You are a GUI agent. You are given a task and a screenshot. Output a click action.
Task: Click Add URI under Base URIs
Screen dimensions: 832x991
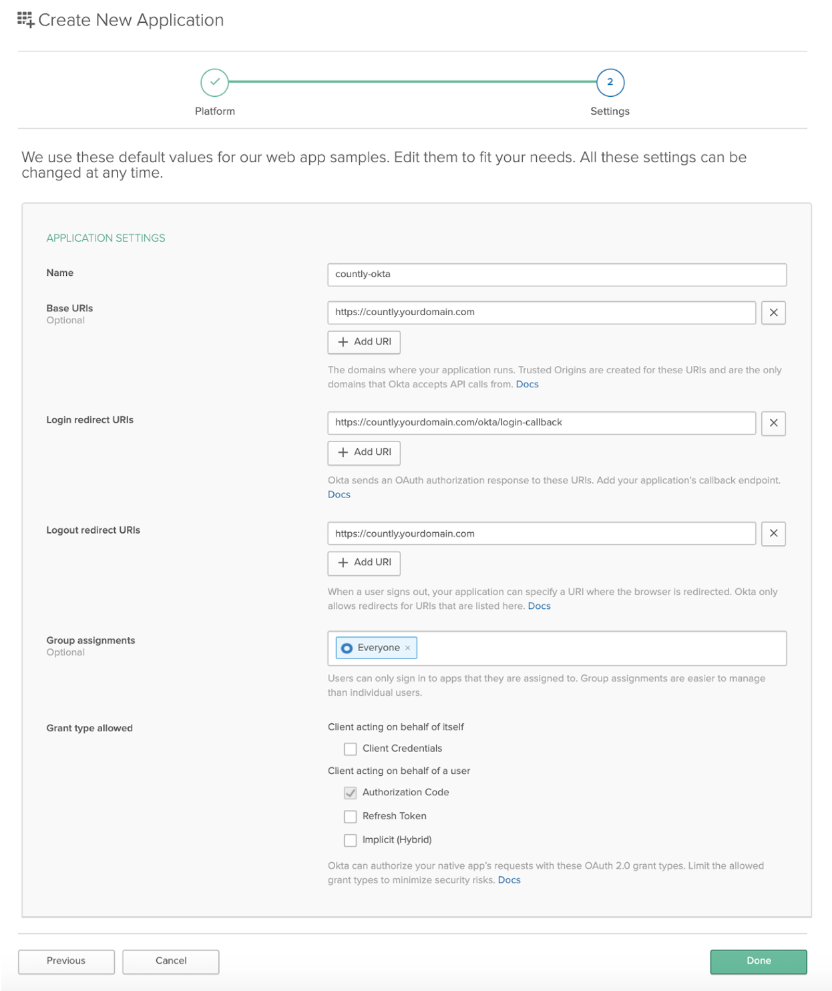tap(364, 342)
